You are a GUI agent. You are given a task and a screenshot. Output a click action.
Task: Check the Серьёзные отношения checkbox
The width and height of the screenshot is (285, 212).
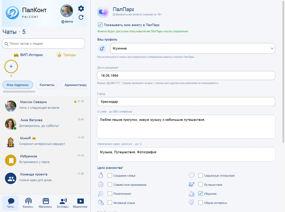200,176
